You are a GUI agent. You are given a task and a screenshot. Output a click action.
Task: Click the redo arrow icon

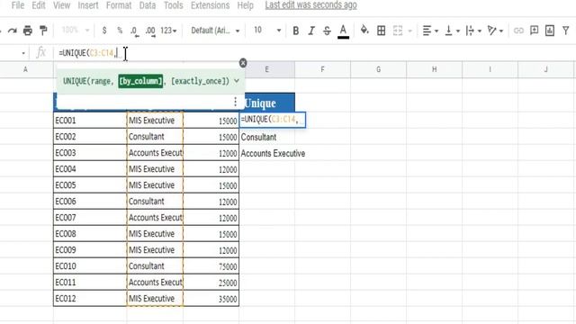pyautogui.click(x=13, y=31)
